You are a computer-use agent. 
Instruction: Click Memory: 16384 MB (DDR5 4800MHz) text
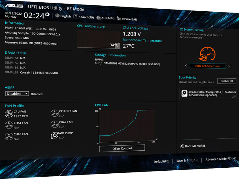[x=31, y=43]
